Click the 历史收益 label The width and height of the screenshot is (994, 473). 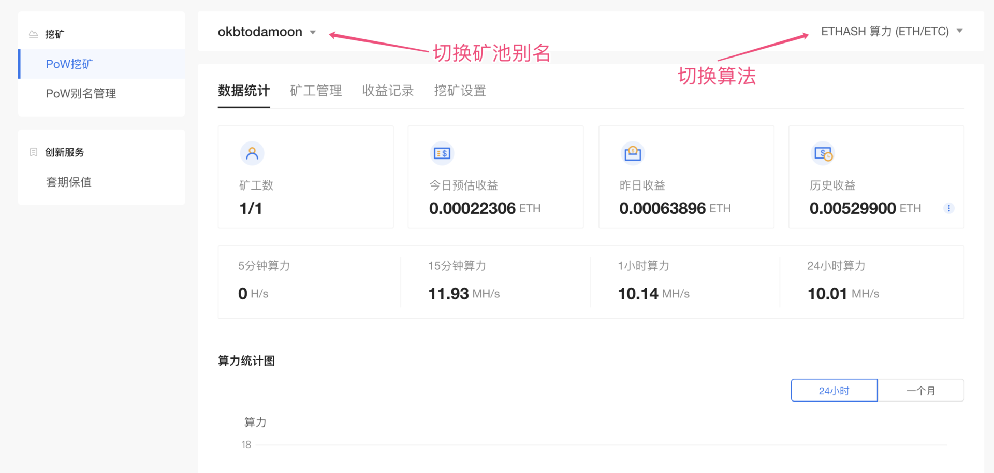[832, 185]
